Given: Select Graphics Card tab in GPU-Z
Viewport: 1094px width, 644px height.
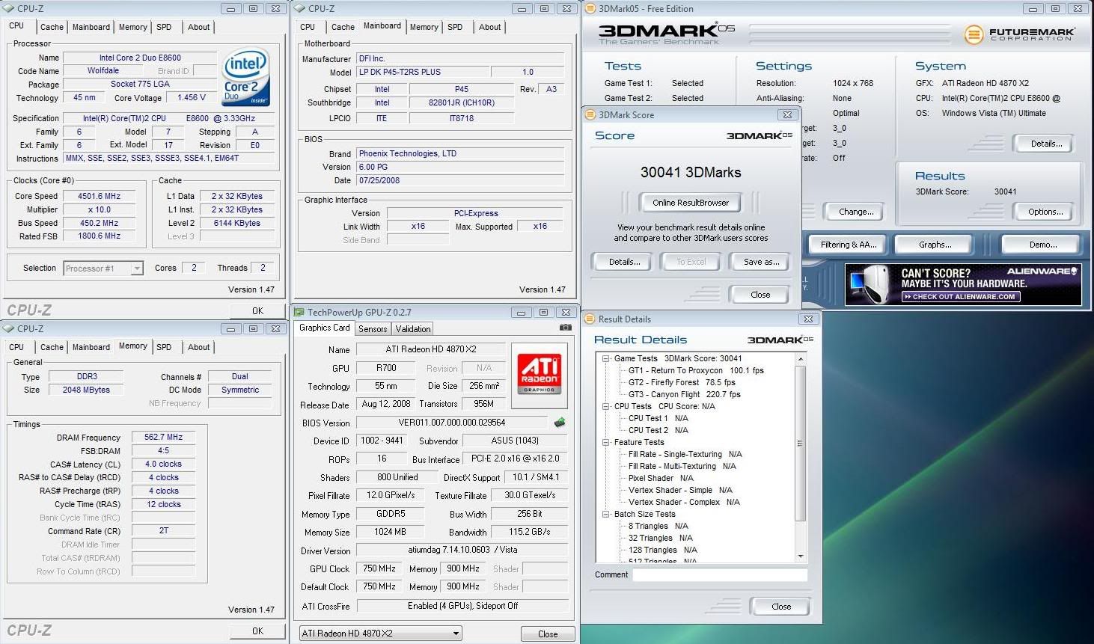Looking at the screenshot, I should point(325,328).
